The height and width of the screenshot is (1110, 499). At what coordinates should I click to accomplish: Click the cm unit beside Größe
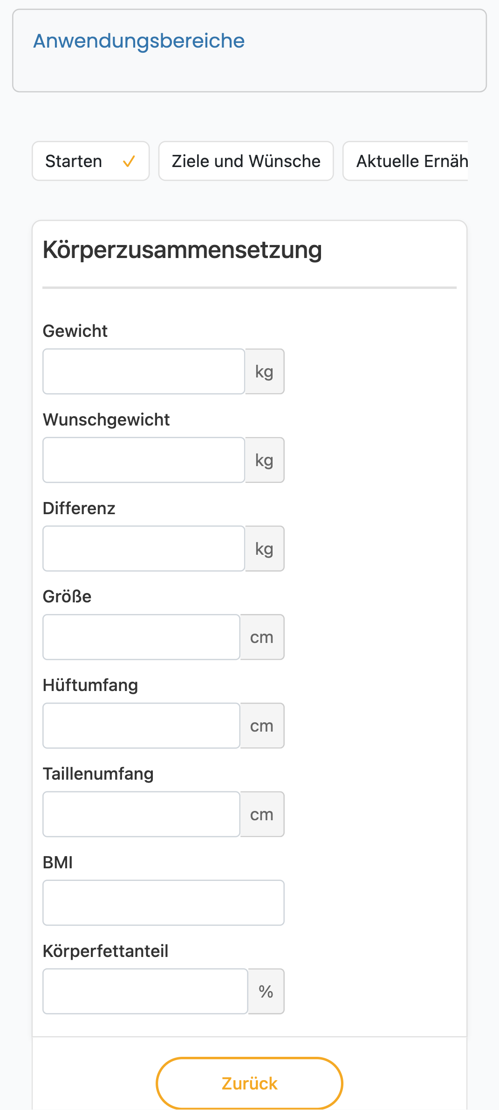point(262,637)
